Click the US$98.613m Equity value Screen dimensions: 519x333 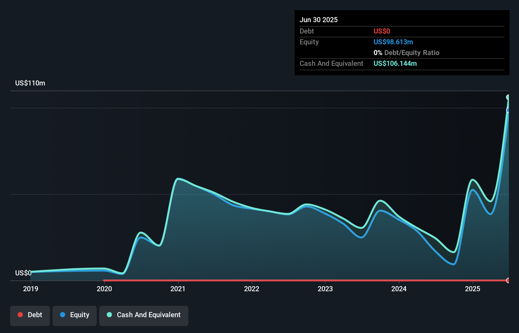click(x=393, y=42)
